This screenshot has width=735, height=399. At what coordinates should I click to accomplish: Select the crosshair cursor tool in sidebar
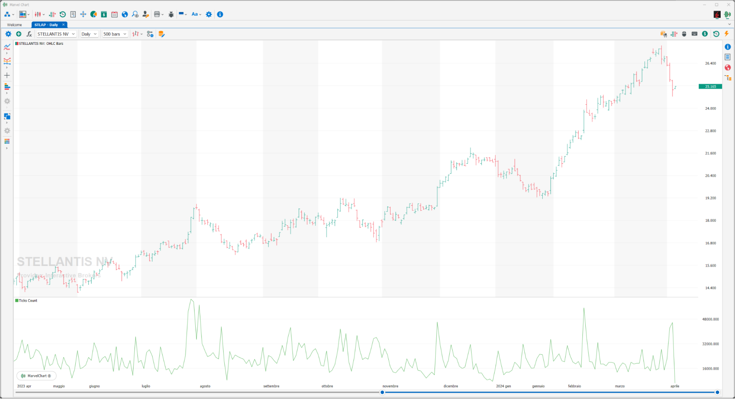[7, 75]
